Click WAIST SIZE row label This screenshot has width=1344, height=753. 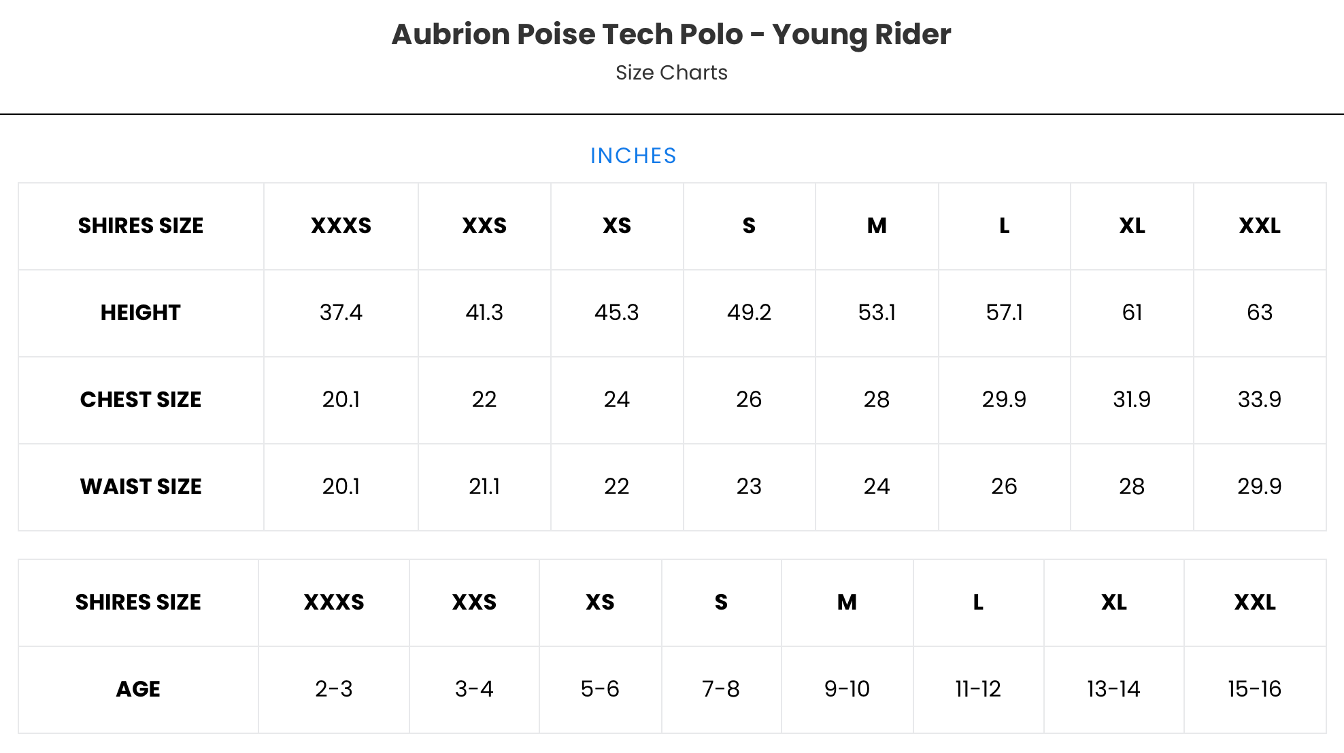[141, 487]
